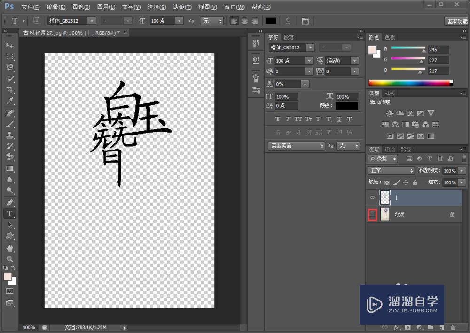The height and width of the screenshot is (333, 470).
Task: Select the Healing Brush tool
Action: (x=9, y=113)
